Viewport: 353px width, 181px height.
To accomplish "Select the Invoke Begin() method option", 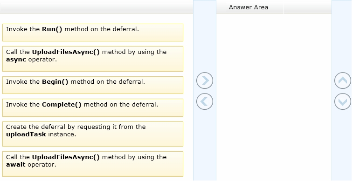I will (x=93, y=85).
